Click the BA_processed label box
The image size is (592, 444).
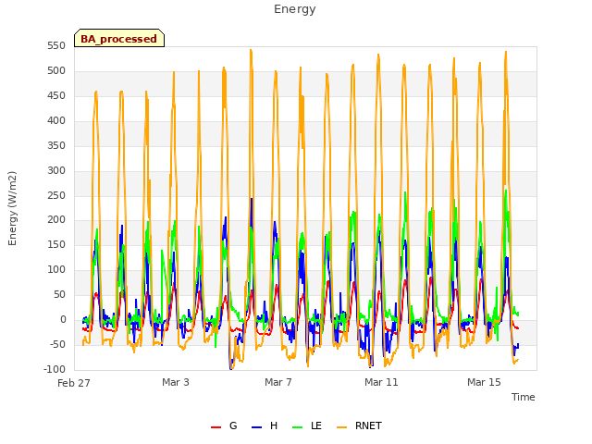(x=119, y=38)
